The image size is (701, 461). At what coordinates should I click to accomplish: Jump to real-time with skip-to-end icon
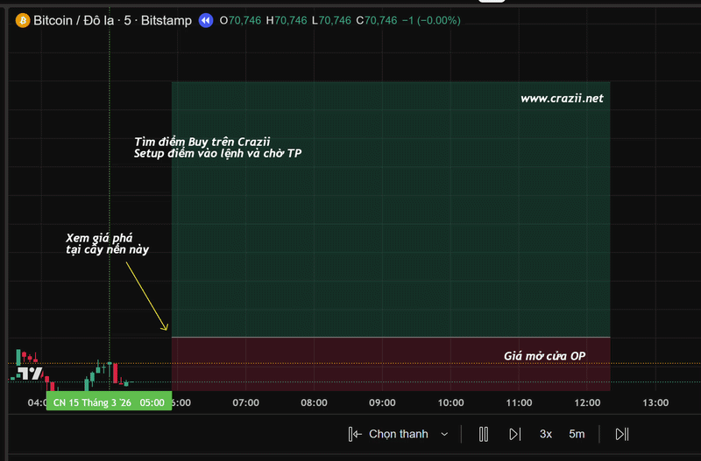622,434
